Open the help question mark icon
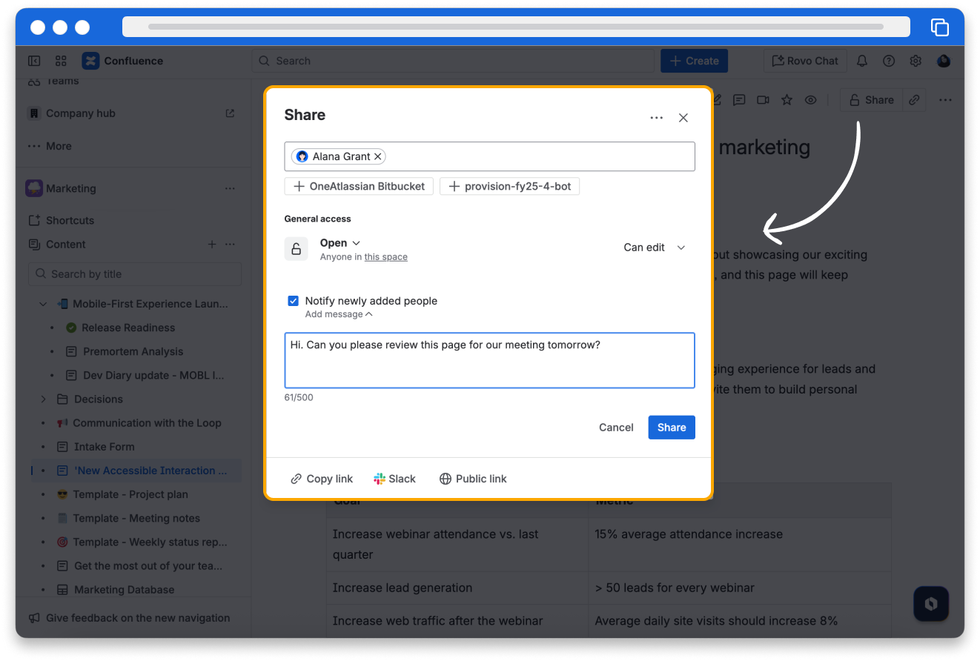 [x=889, y=61]
